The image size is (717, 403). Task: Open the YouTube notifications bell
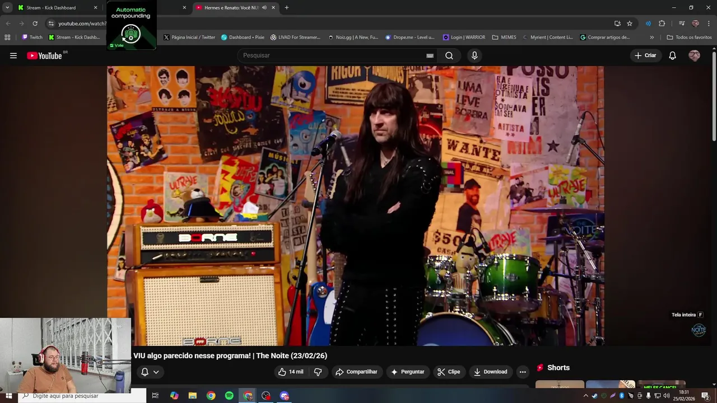pos(673,55)
